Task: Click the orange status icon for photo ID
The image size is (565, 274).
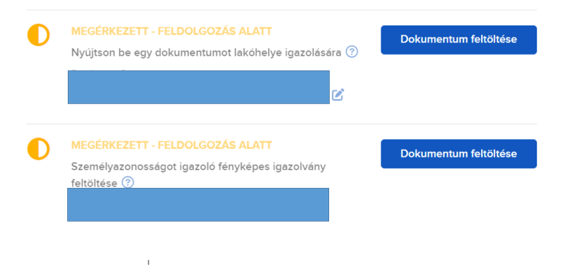Action: 39,149
